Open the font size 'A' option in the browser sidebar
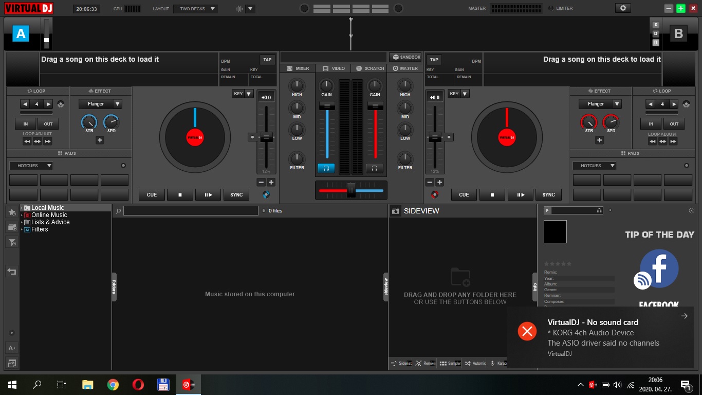The height and width of the screenshot is (395, 702). [12, 348]
